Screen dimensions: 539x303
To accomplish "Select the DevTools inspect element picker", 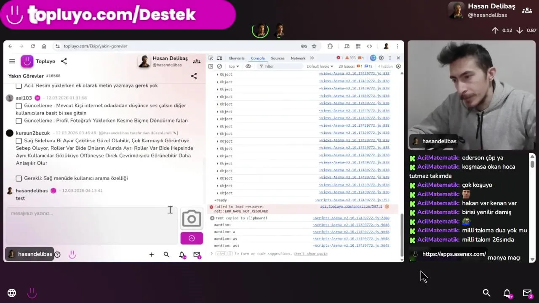I will (x=211, y=58).
